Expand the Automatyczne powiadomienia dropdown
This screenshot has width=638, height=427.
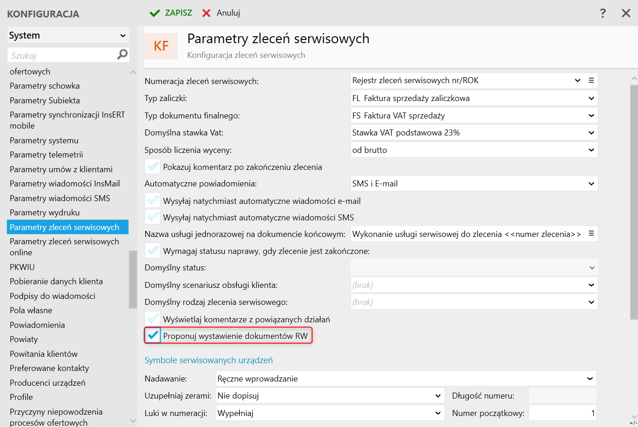[x=591, y=184]
